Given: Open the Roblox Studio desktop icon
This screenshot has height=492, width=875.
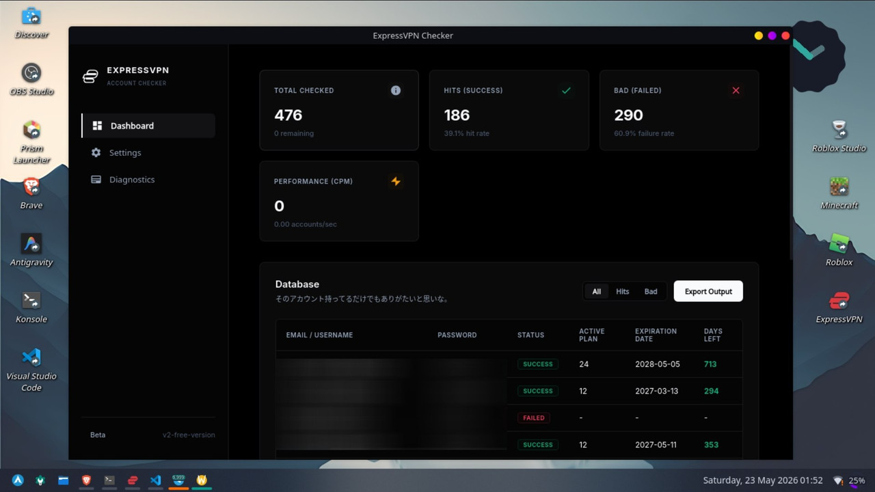Looking at the screenshot, I should pos(839,136).
